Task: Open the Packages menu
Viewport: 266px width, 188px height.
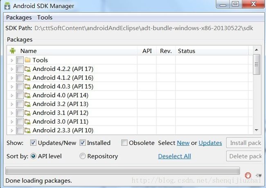Action: pos(19,18)
